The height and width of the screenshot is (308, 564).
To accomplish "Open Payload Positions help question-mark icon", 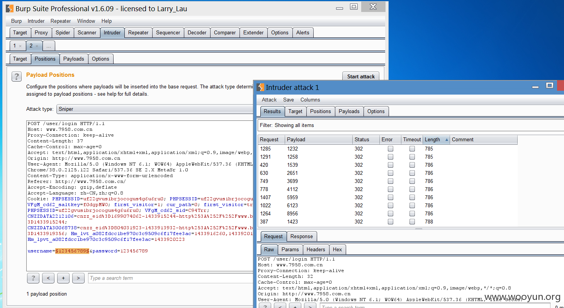I will coord(17,76).
